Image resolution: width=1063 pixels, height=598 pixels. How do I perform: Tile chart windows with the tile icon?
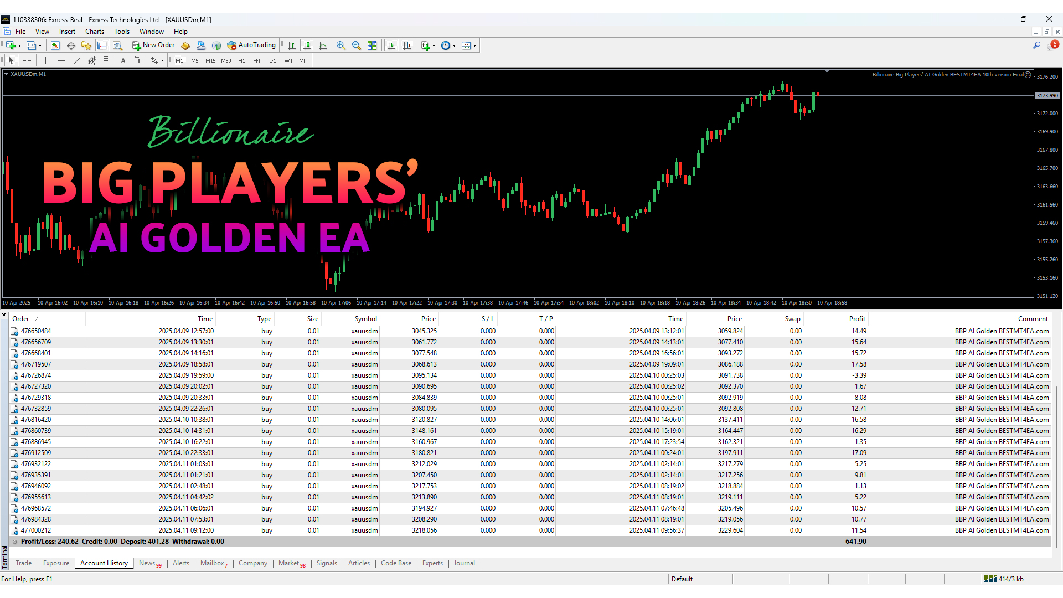pyautogui.click(x=372, y=45)
